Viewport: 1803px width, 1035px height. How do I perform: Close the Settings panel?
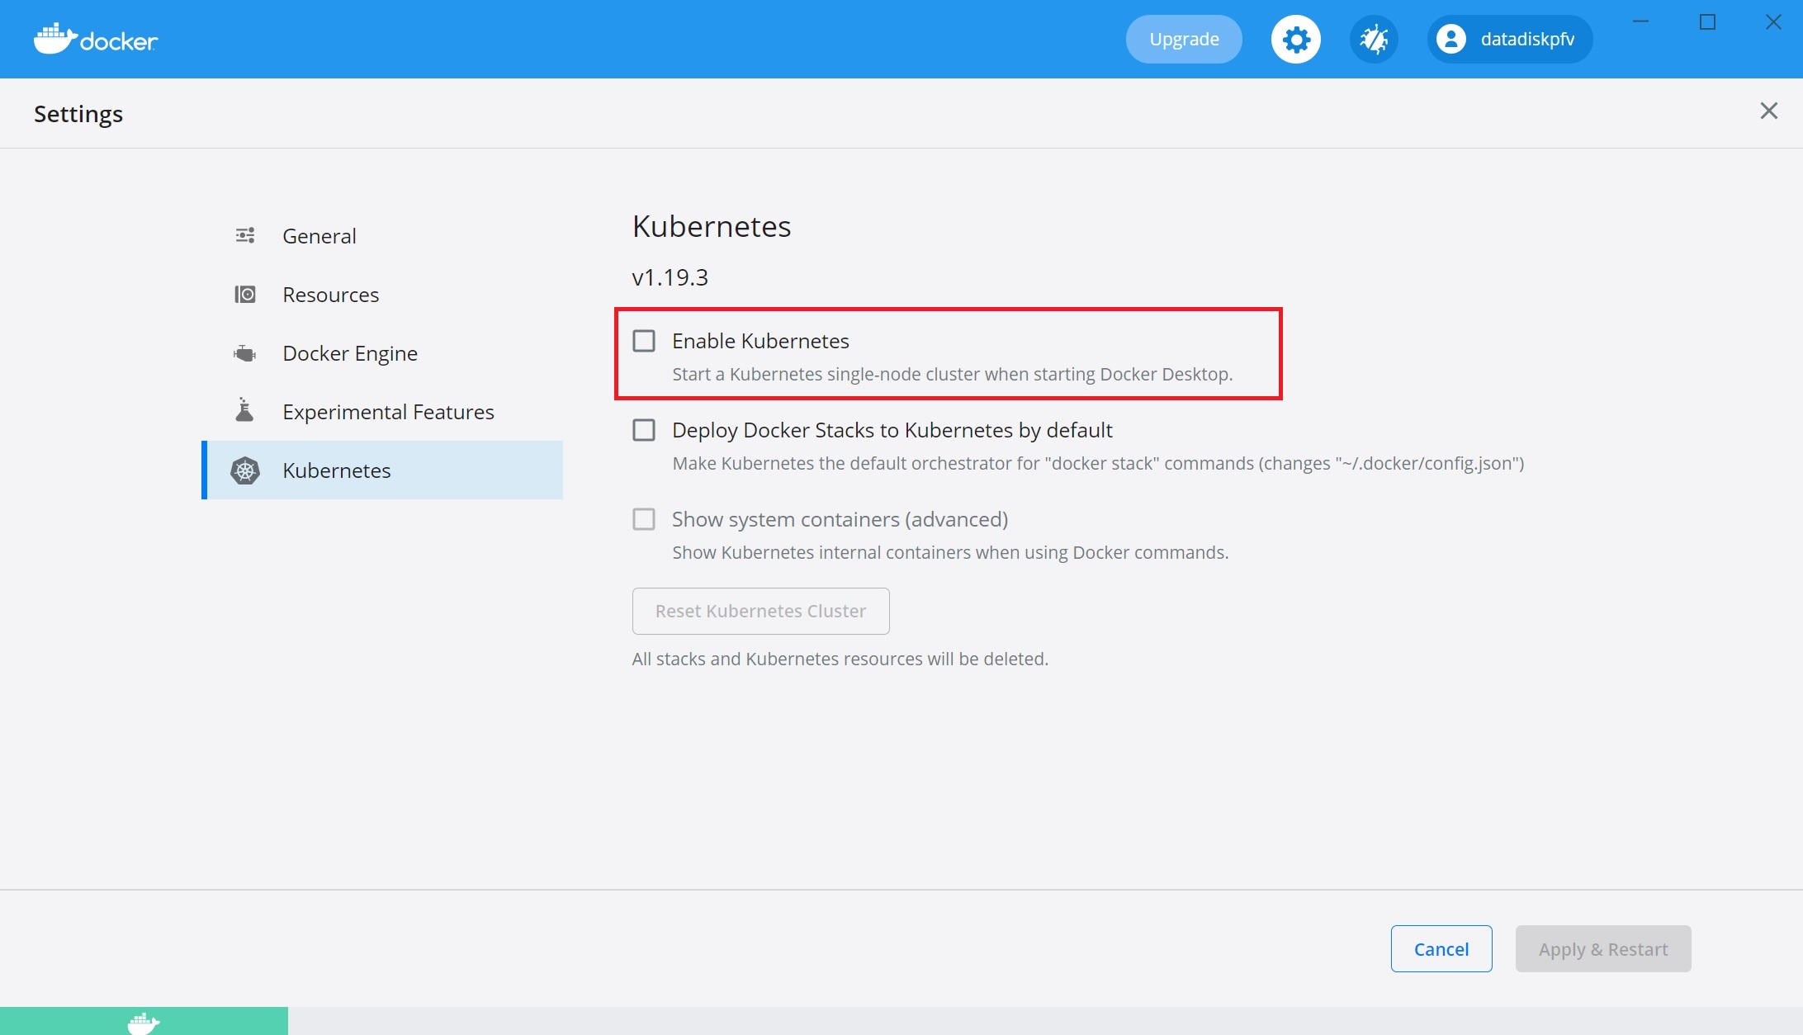pos(1768,111)
